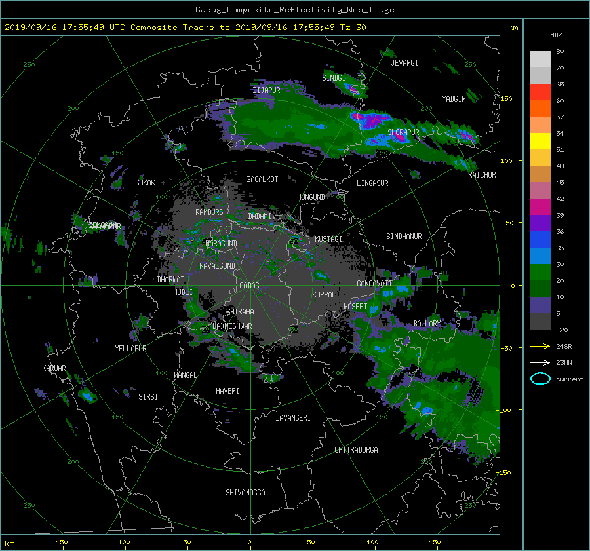Select the HUNGUND city label
Viewport: 590px width, 551px height.
point(311,197)
